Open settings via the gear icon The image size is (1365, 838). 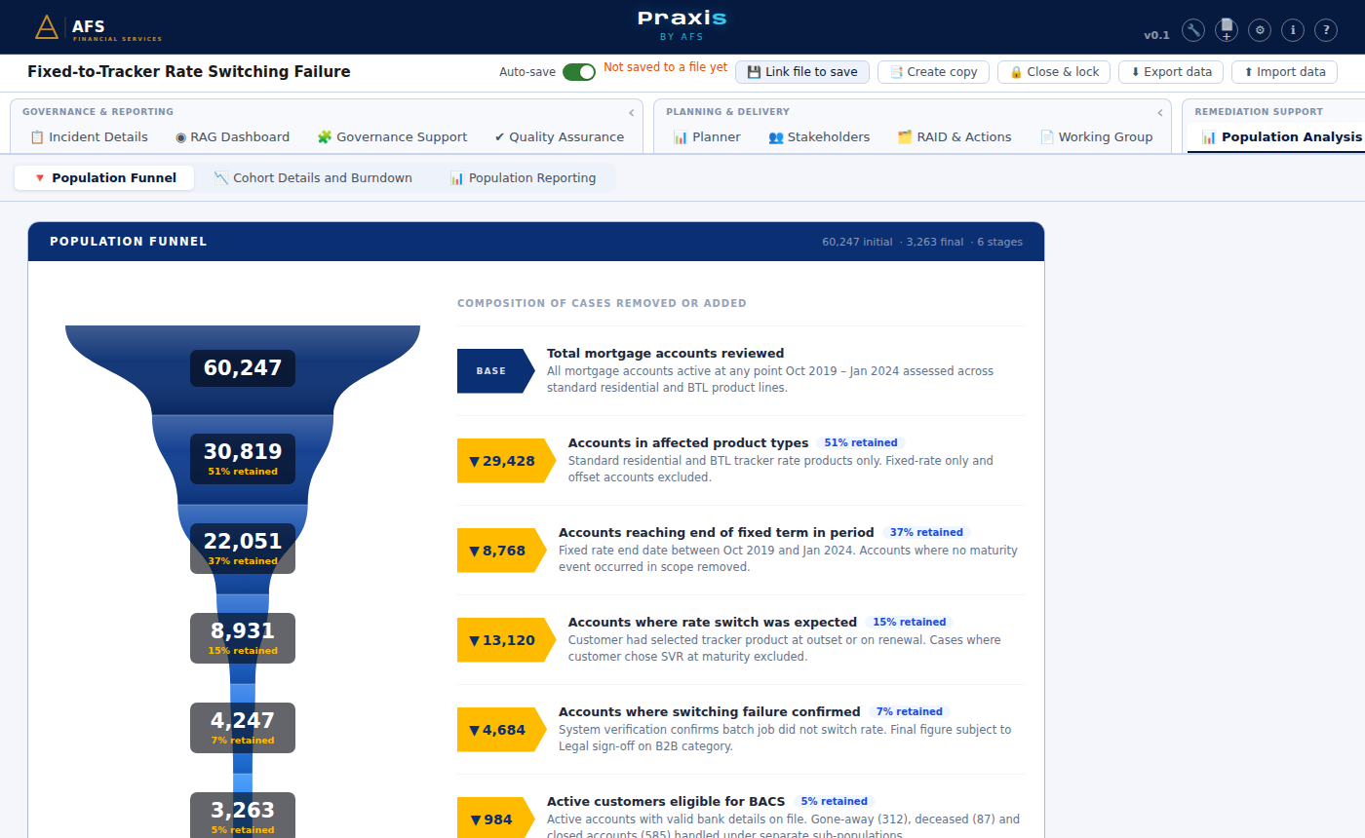pyautogui.click(x=1260, y=30)
